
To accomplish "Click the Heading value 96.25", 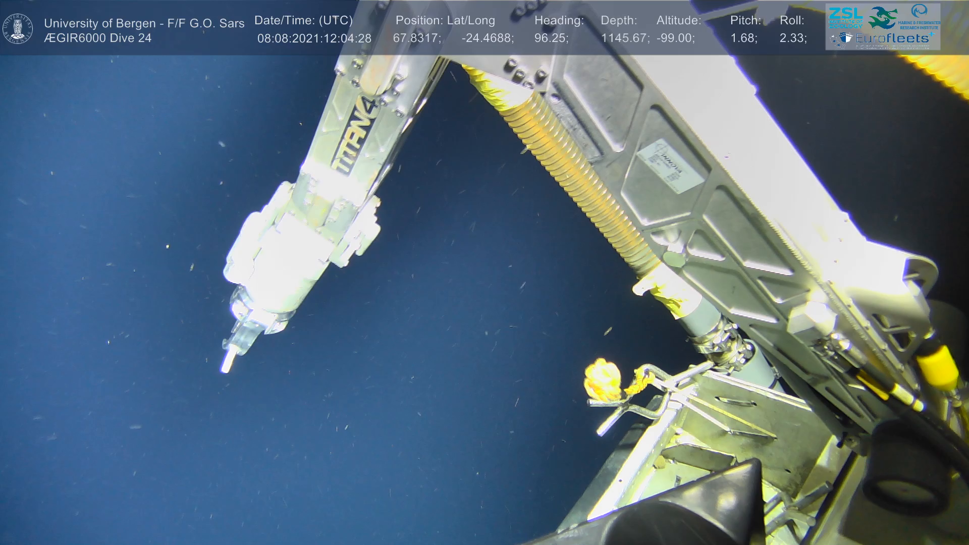I will [551, 38].
